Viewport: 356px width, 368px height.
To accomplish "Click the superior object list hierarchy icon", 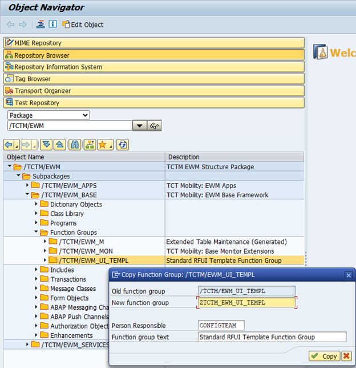I will 90,145.
